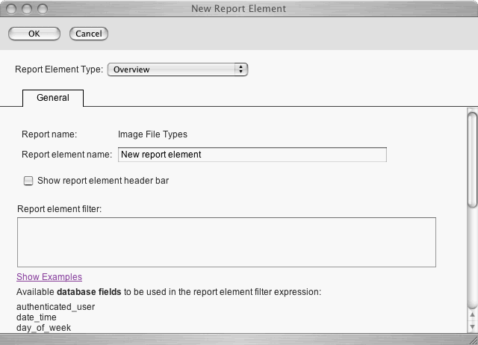Open the Show Examples link

point(49,277)
